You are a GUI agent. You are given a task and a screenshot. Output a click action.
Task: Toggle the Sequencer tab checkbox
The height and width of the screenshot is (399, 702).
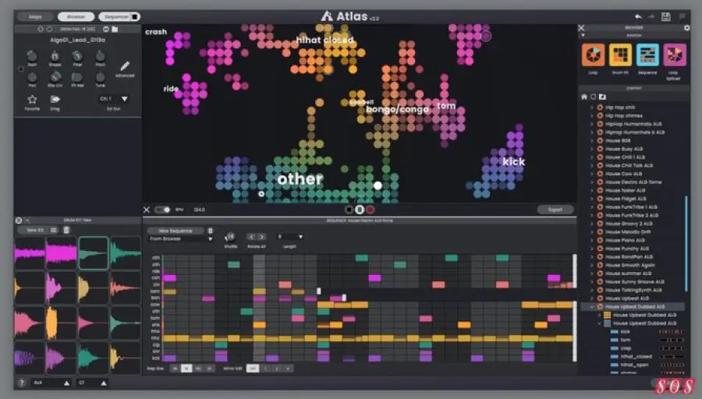(134, 16)
